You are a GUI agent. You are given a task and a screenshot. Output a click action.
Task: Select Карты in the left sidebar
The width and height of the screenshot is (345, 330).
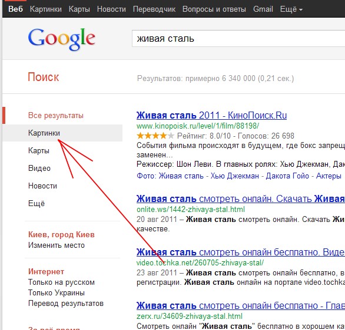tap(39, 151)
